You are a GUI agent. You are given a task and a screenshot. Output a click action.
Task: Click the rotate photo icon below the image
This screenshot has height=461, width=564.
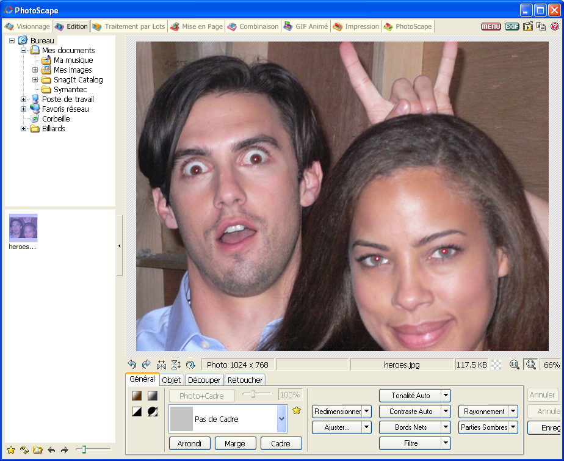point(190,365)
